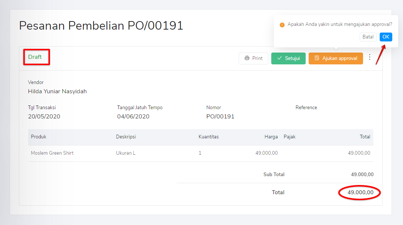Click the due date 04/06/2020
This screenshot has height=225, width=403.
(x=133, y=117)
